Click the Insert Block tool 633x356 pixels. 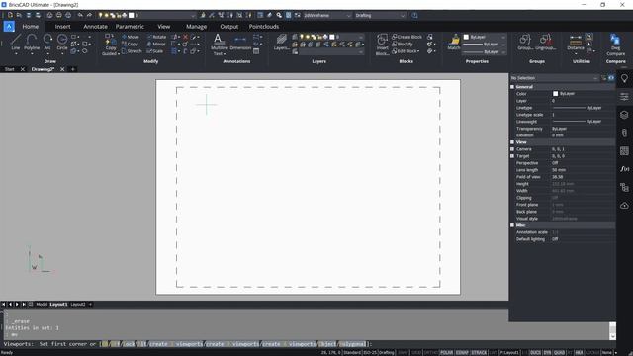[382, 44]
